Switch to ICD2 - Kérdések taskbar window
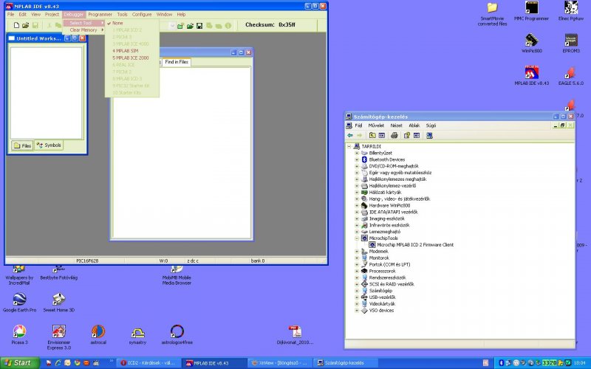 [147, 363]
